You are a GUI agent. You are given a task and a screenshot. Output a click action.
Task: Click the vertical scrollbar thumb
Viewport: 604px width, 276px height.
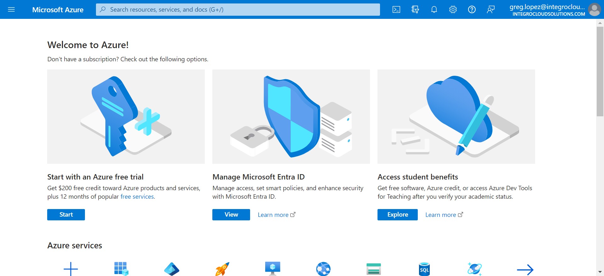pyautogui.click(x=600, y=71)
